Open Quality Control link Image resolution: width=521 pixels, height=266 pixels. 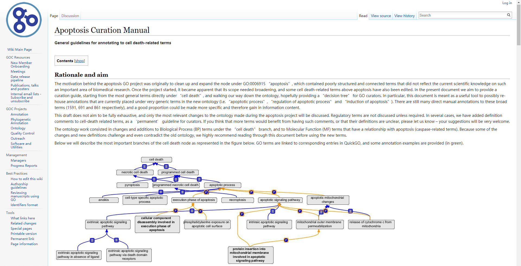point(23,133)
